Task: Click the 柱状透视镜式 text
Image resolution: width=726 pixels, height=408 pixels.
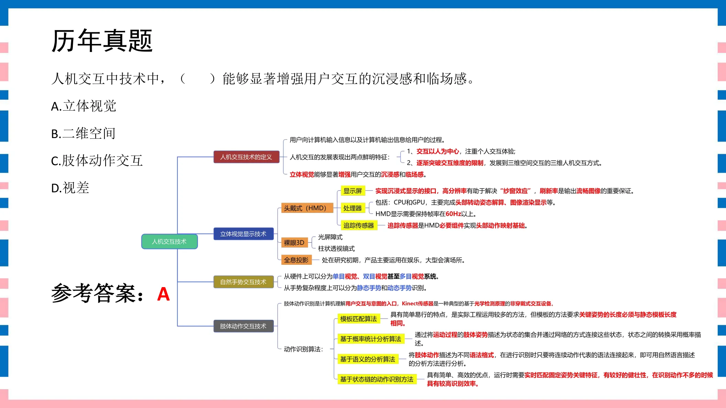Action: 337,249
